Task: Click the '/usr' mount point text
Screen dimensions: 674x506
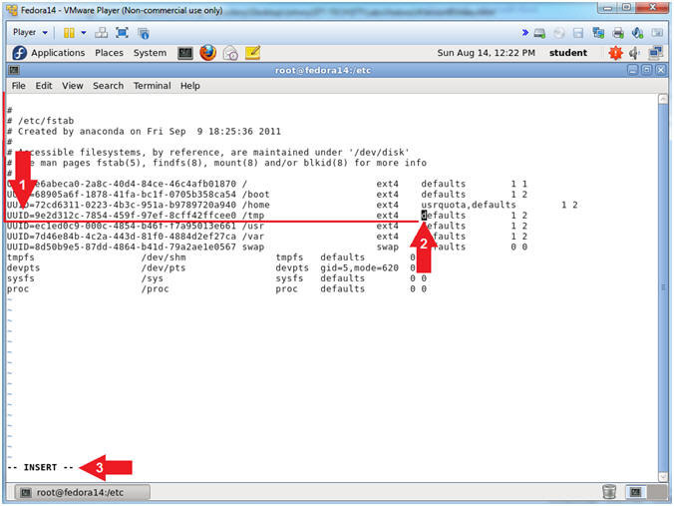Action: click(253, 227)
